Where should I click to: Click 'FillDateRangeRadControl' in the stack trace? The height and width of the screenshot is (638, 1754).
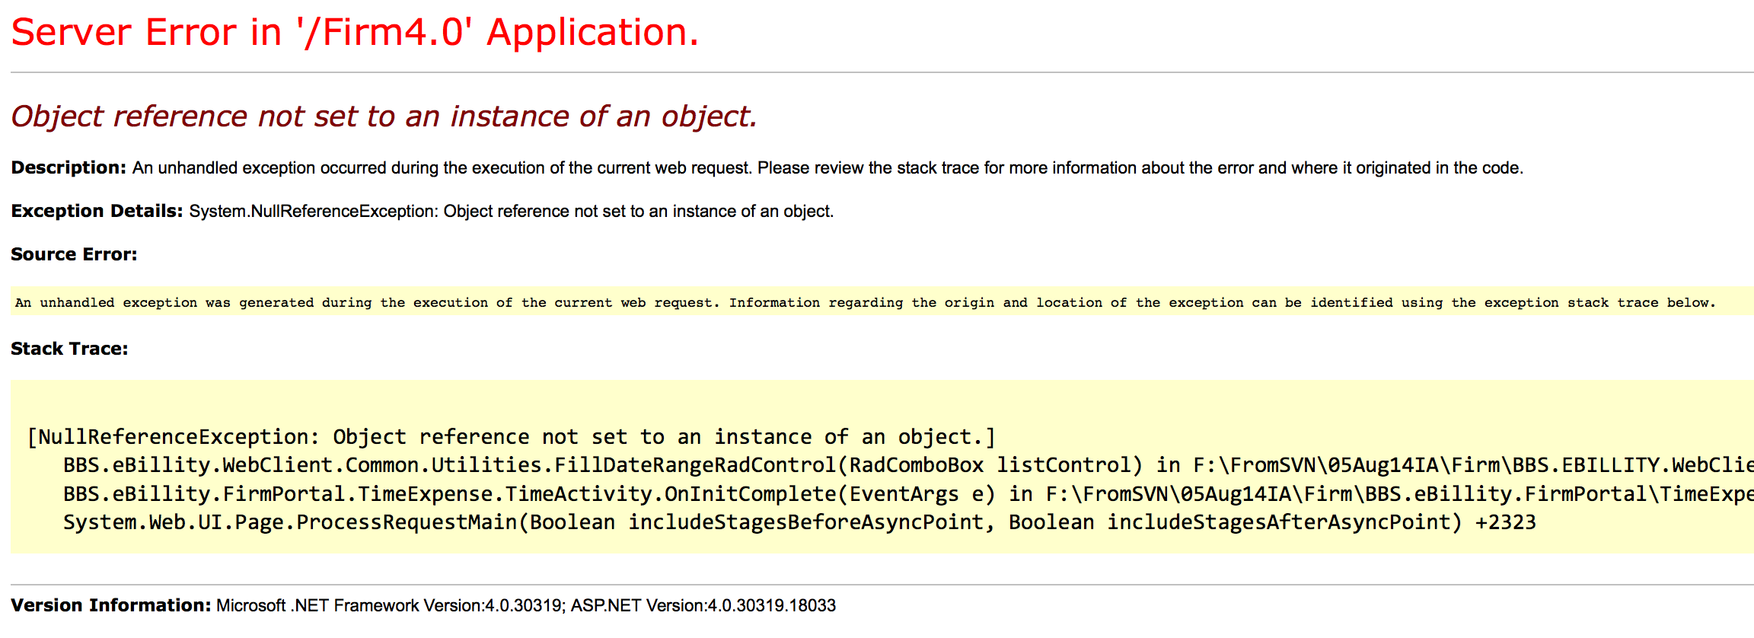point(694,465)
